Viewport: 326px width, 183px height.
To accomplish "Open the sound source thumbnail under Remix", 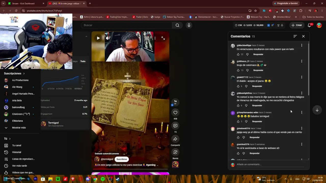I will point(175,165).
